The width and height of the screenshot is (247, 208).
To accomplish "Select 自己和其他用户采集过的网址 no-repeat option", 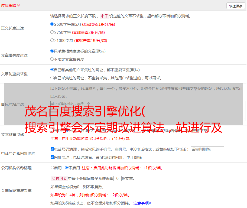I will pyautogui.click(x=52, y=70).
